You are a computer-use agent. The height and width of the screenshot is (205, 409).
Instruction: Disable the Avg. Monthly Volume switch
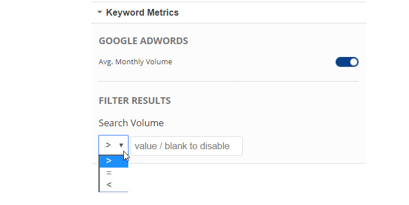coord(347,62)
